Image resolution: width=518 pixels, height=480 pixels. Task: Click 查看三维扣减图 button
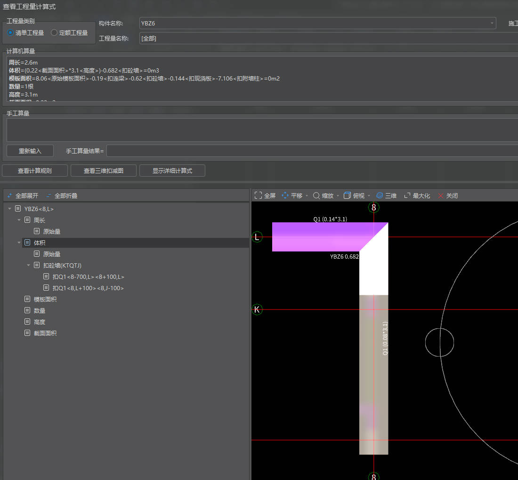[x=104, y=171]
